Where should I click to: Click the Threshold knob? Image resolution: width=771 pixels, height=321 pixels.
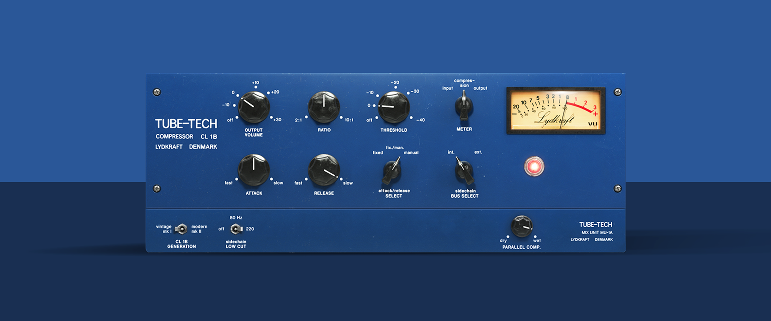(x=394, y=107)
